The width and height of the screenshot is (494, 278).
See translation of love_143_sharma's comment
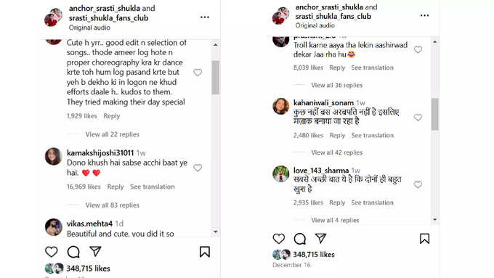(373, 203)
